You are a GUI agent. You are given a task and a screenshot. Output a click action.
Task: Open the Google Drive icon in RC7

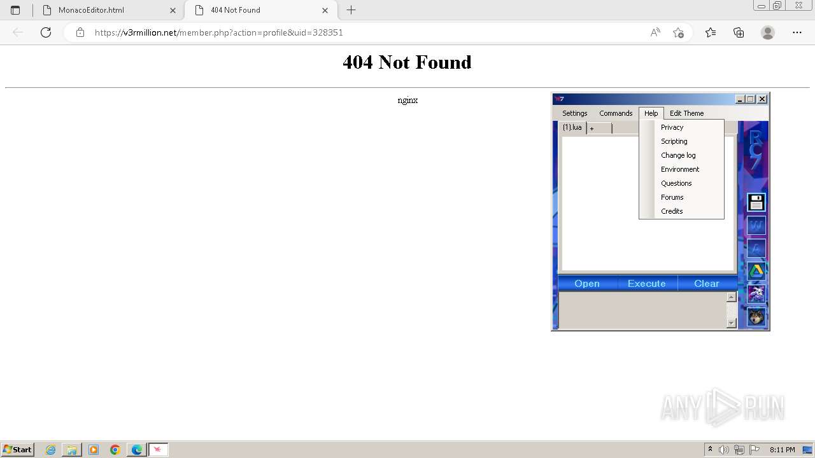(x=756, y=271)
